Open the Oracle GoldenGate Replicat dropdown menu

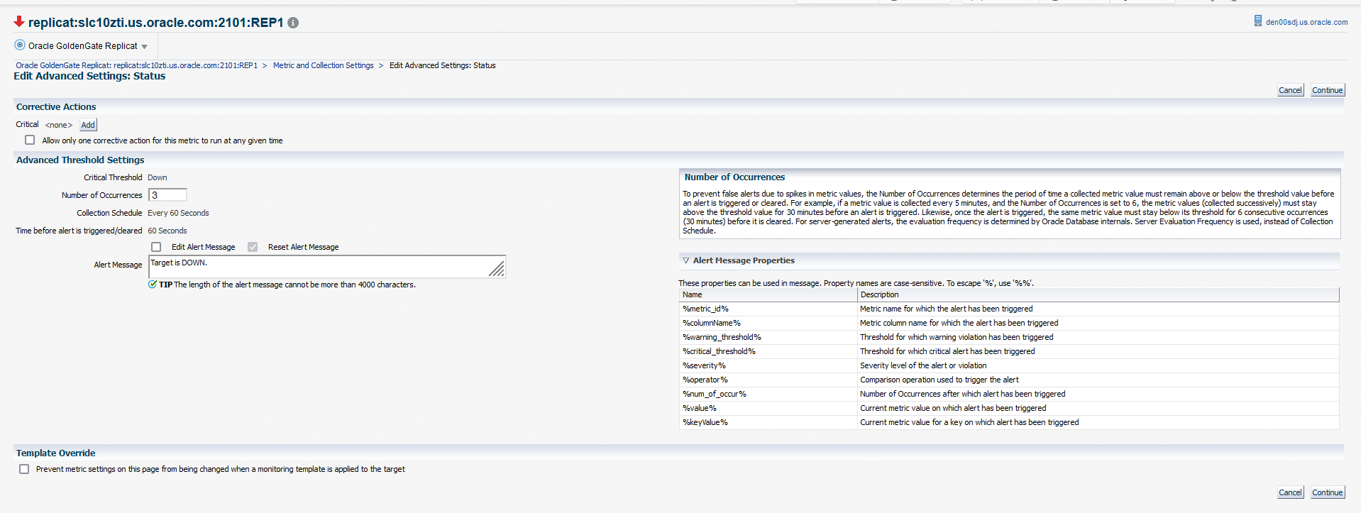[145, 47]
